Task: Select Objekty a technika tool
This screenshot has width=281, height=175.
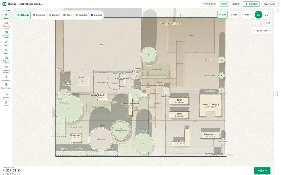Action: [6, 69]
